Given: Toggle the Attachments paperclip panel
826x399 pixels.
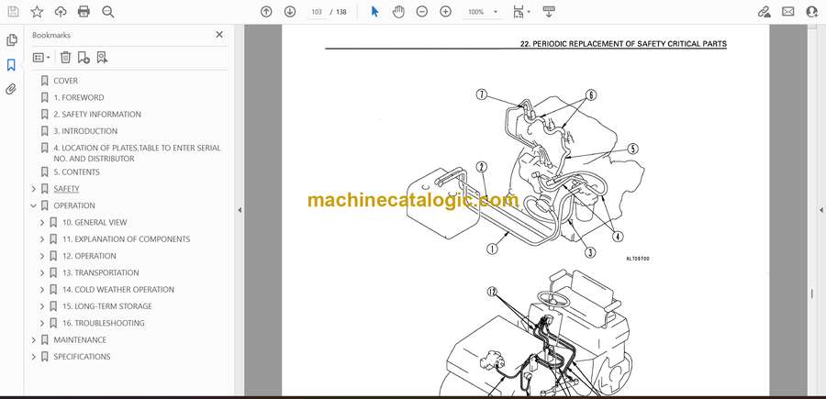Looking at the screenshot, I should (11, 89).
